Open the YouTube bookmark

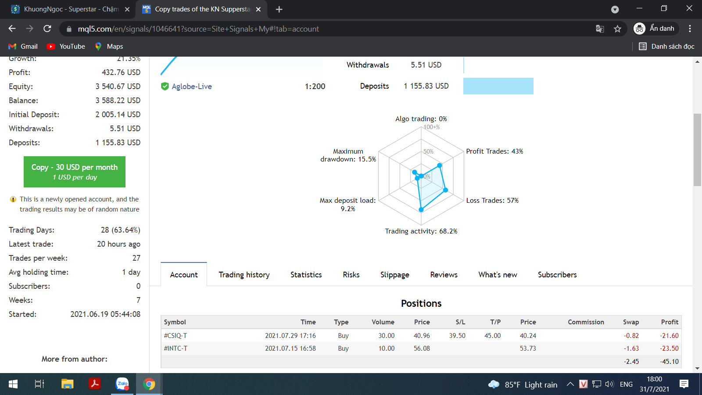pos(66,47)
